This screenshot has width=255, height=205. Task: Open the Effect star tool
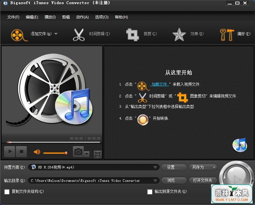(x=179, y=35)
